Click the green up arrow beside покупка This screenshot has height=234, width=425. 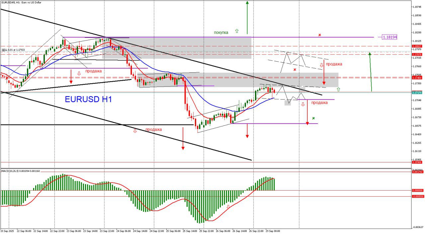(237, 31)
